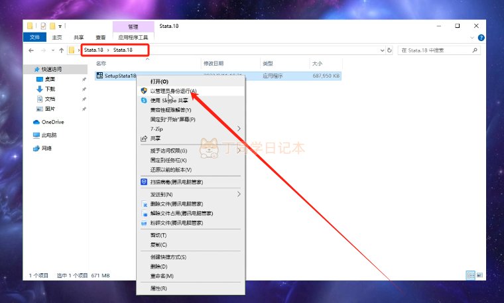Expand the 7-Zip submenu

190,129
